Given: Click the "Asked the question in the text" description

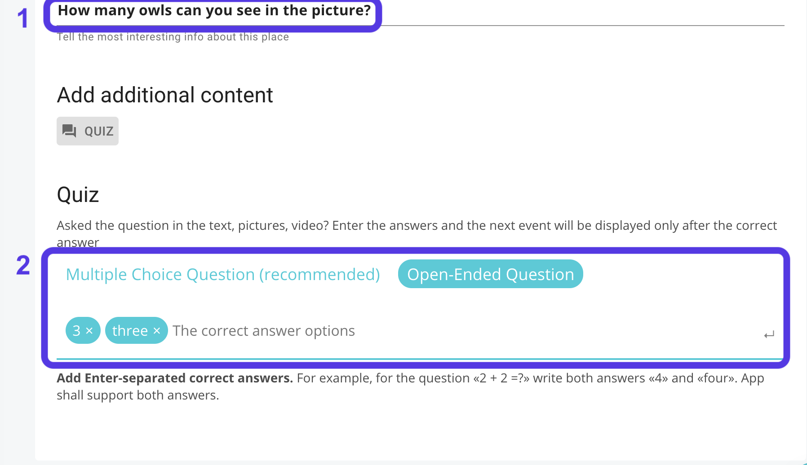Looking at the screenshot, I should coord(417,225).
